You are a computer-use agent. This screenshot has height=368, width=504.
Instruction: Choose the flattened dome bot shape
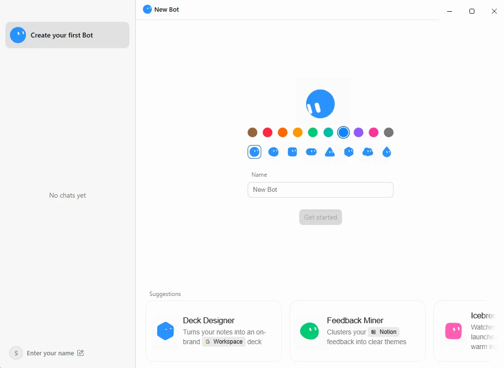(x=273, y=152)
